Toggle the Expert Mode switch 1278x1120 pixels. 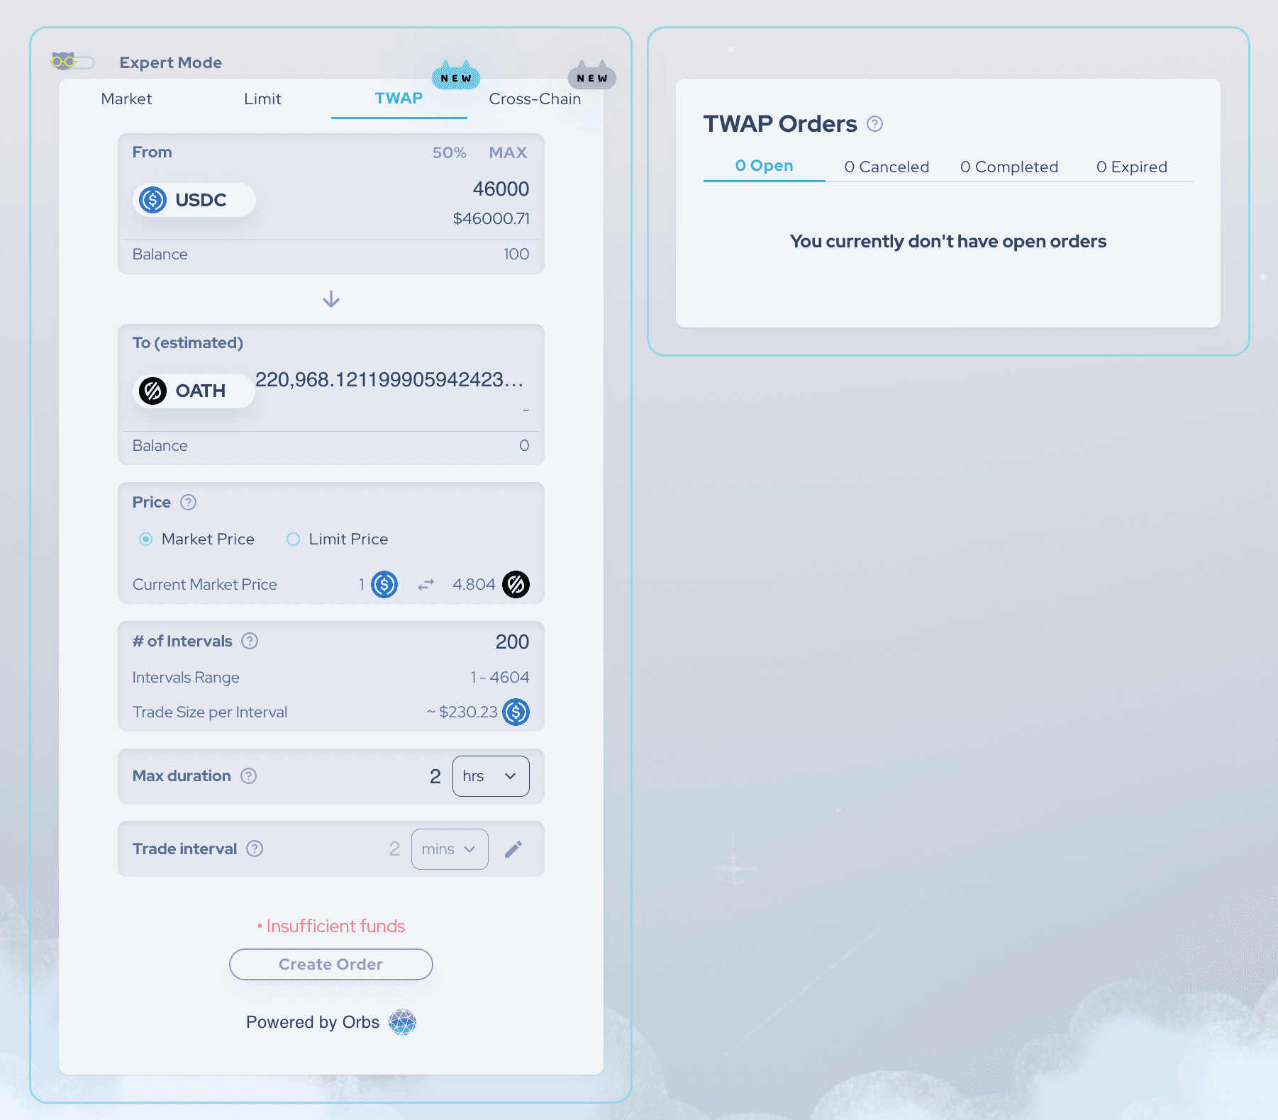tap(72, 62)
